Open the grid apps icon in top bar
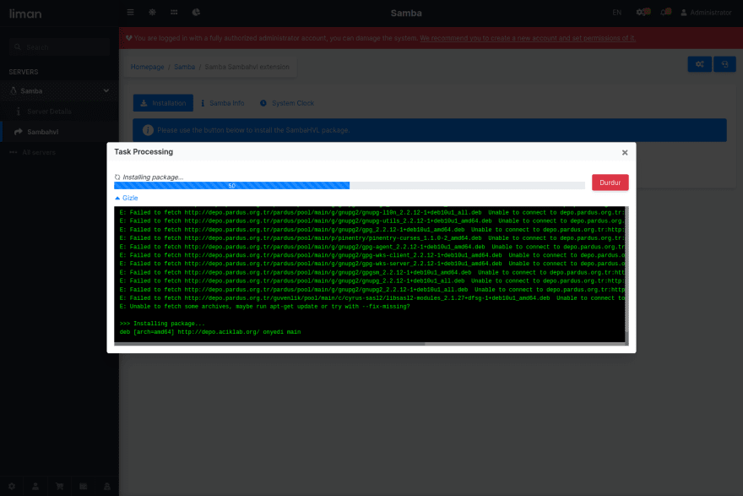The width and height of the screenshot is (743, 496). pyautogui.click(x=174, y=13)
